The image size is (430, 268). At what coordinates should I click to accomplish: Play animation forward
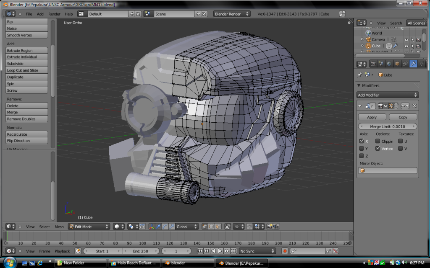point(220,251)
